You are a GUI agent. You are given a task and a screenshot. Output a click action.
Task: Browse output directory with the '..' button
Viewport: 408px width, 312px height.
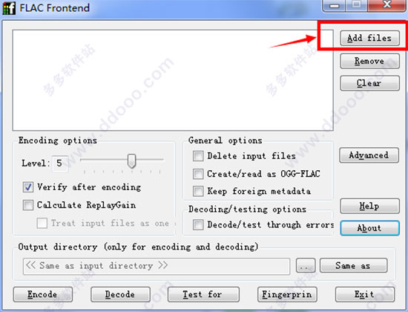(306, 266)
